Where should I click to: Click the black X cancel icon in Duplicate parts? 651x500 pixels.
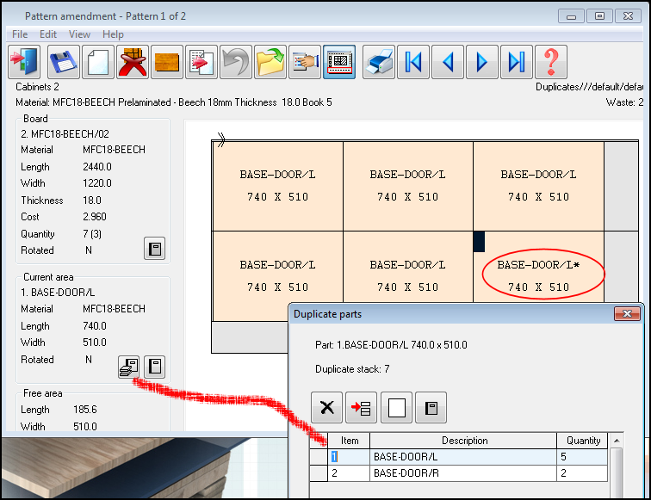326,407
